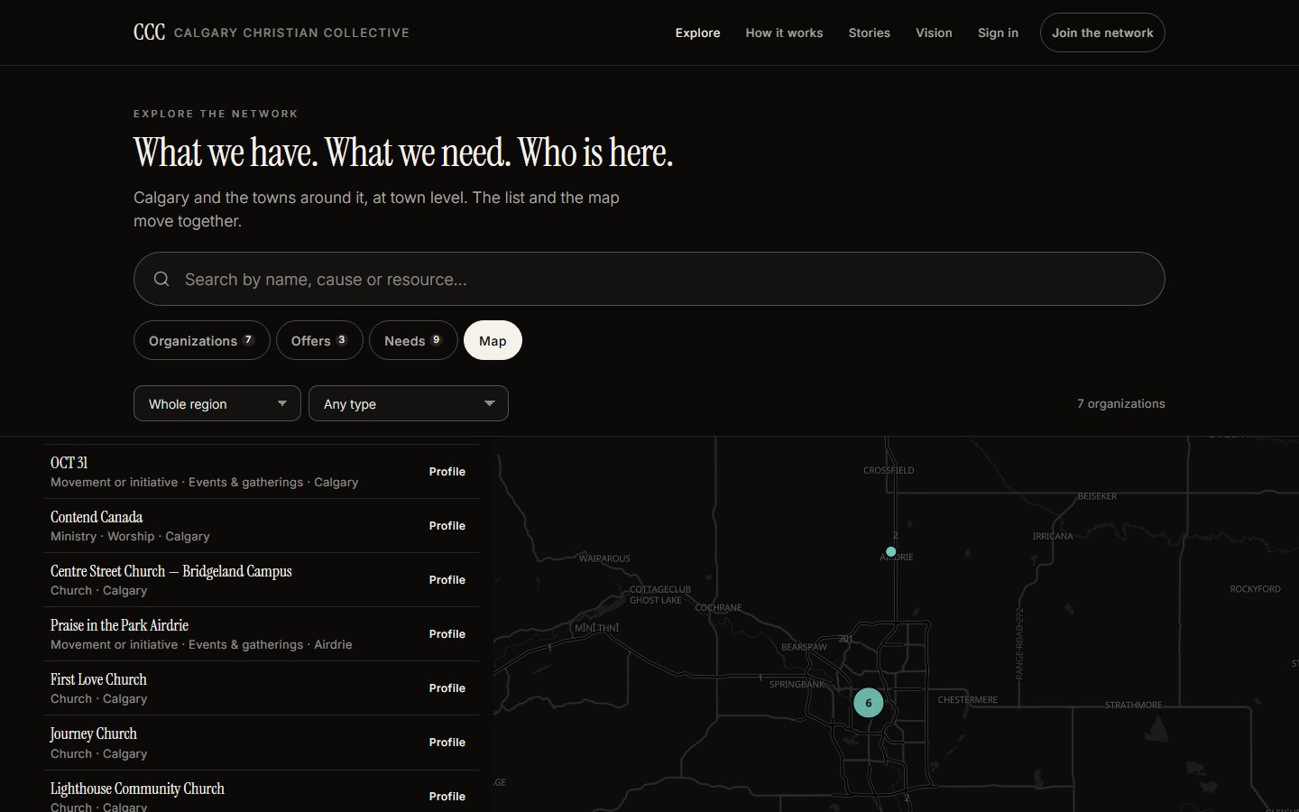
Task: Select the Map tab
Action: tap(493, 340)
